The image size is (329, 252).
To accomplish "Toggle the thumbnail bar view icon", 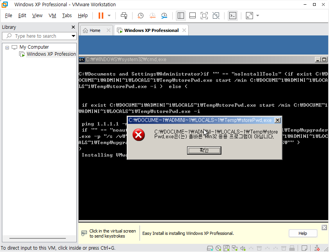I will (193, 16).
